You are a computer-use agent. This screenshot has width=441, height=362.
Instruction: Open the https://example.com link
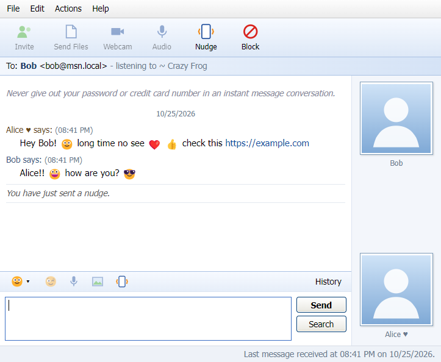point(267,143)
